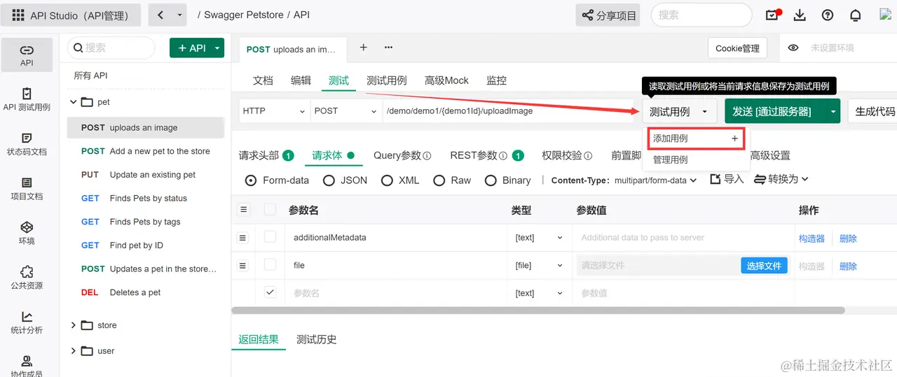Open the 环境 sidebar icon
Viewport: 897px width, 377px height.
[x=27, y=233]
